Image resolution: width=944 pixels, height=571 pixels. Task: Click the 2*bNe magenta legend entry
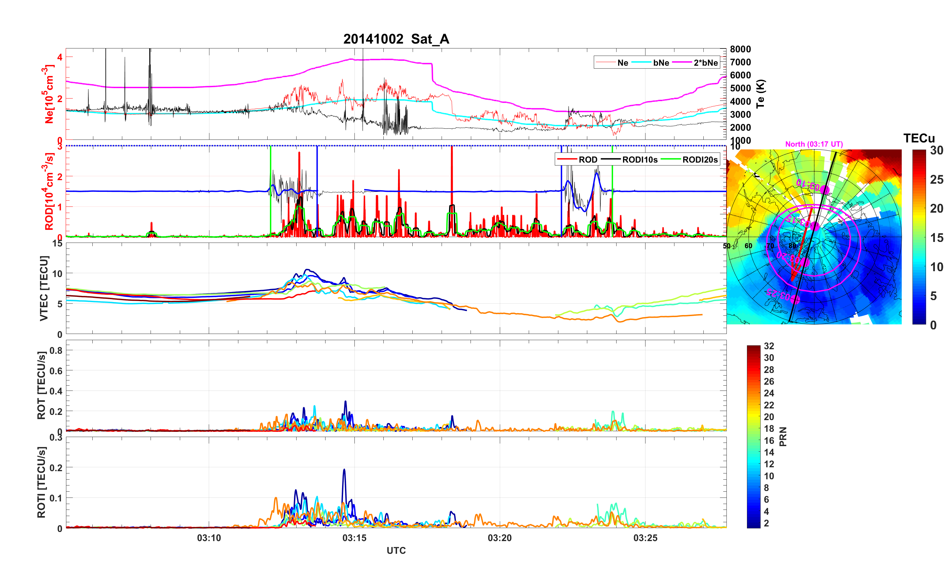click(705, 63)
